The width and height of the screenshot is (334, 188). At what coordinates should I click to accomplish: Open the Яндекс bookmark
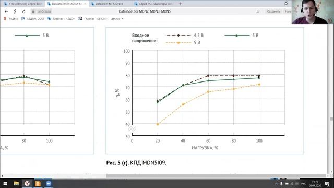10,19
